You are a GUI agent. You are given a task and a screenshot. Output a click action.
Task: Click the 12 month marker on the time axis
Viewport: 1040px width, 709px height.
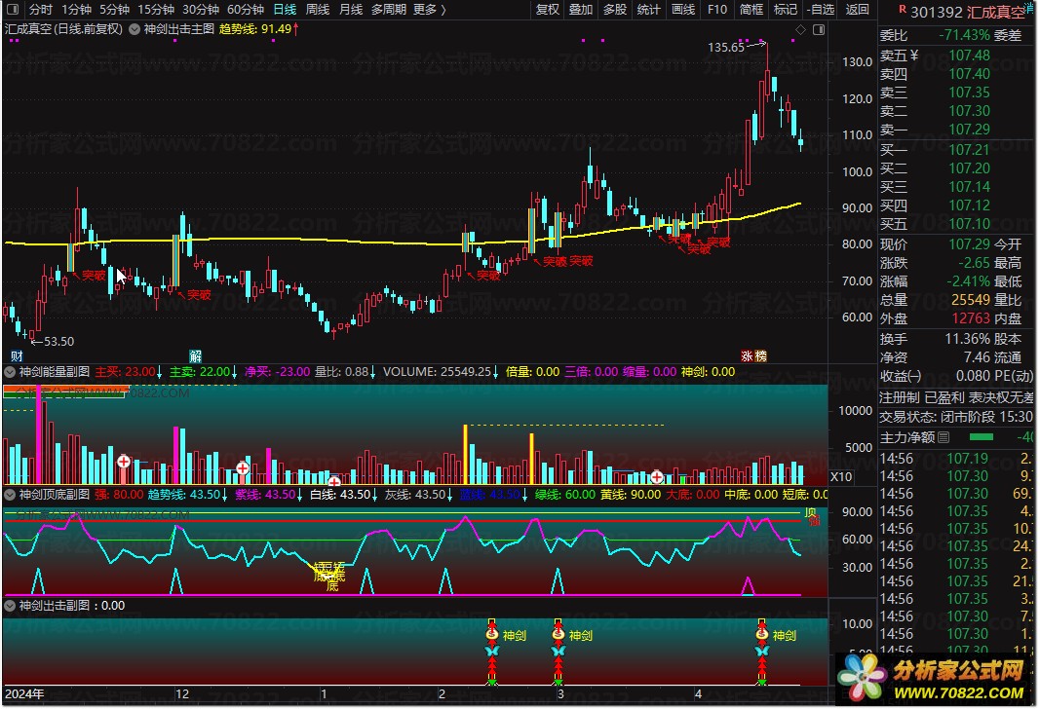coord(182,694)
